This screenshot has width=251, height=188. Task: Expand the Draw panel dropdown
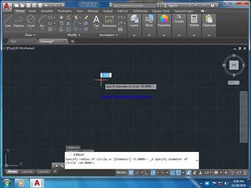point(30,35)
